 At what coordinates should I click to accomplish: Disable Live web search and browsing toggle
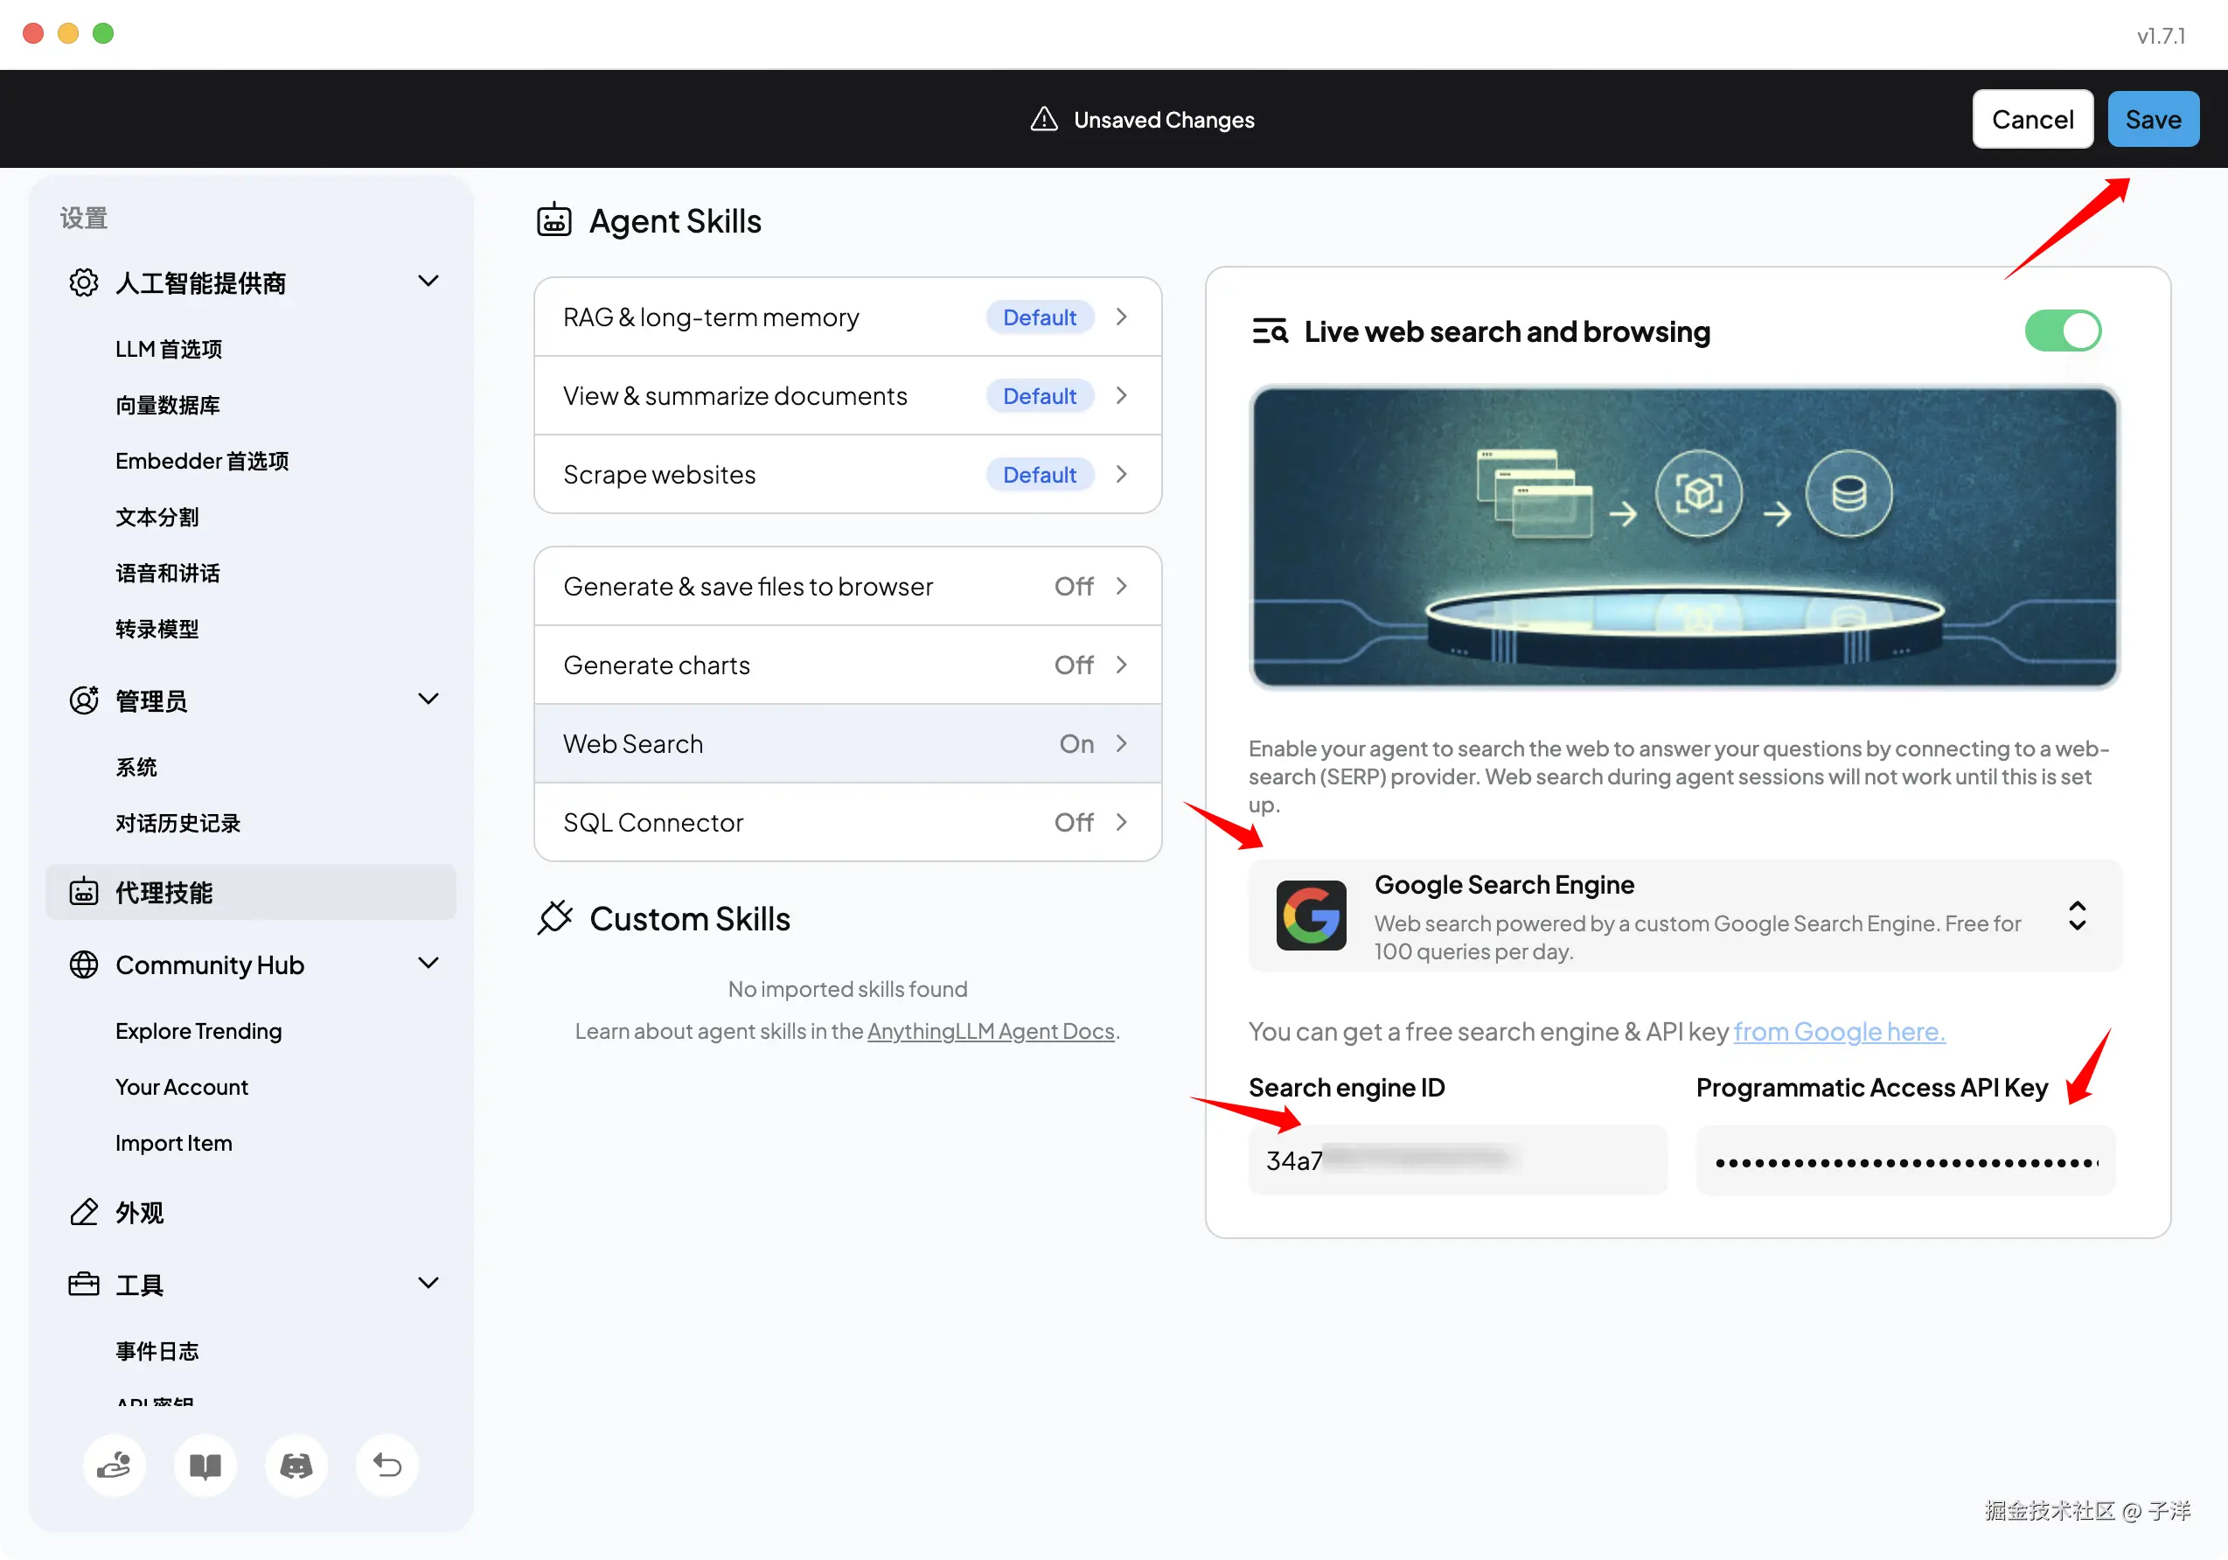(x=2062, y=331)
